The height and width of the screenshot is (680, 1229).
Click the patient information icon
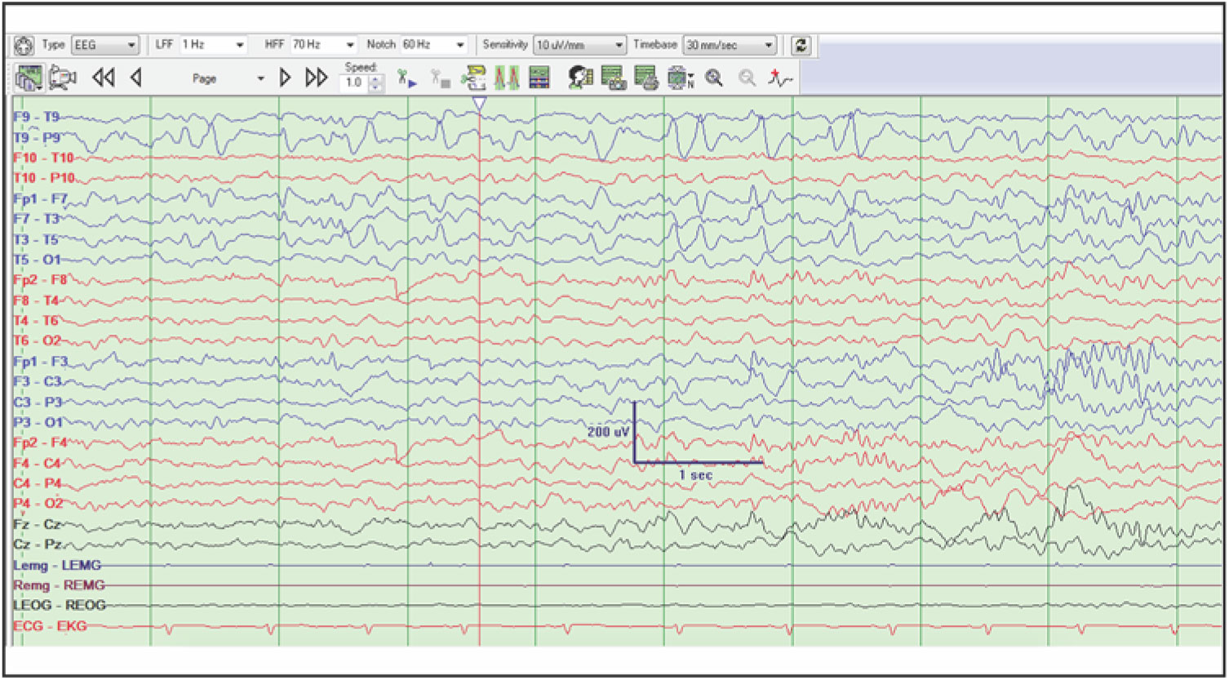(580, 78)
